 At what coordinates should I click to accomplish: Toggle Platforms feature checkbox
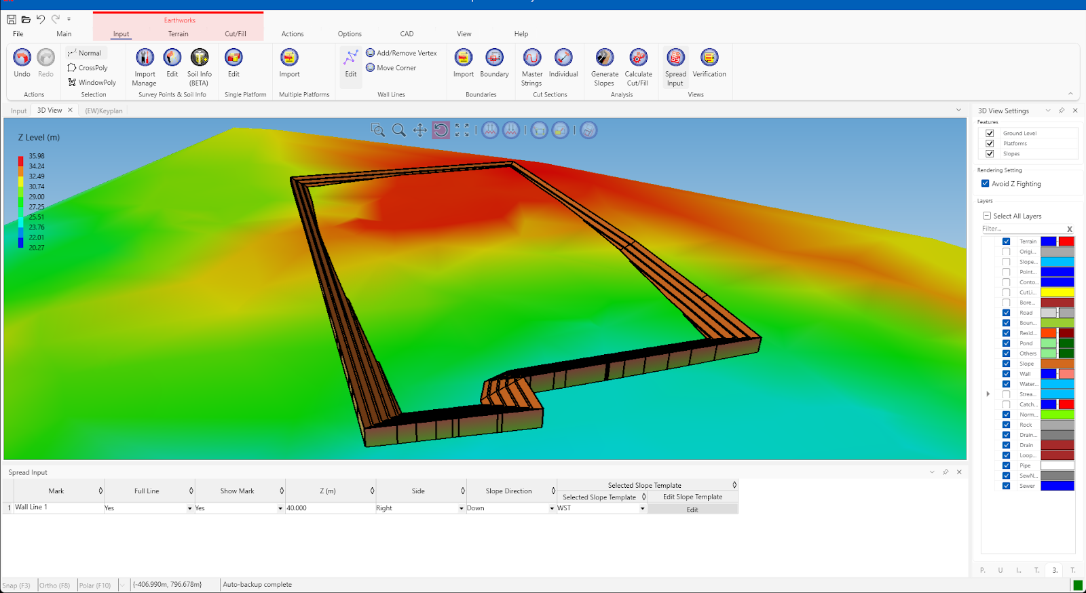pyautogui.click(x=990, y=144)
